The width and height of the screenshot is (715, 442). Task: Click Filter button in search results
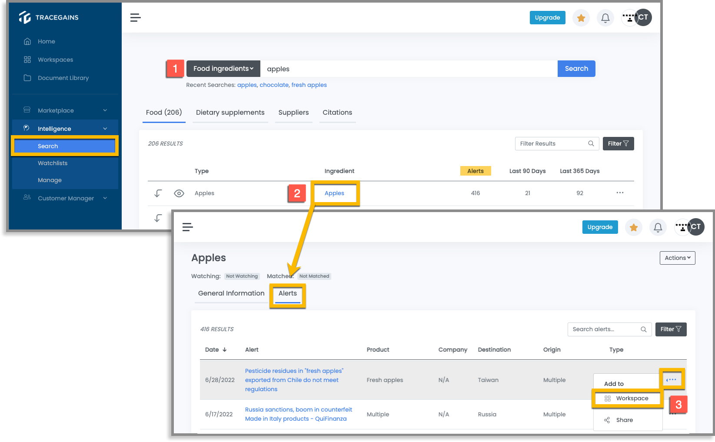(618, 143)
